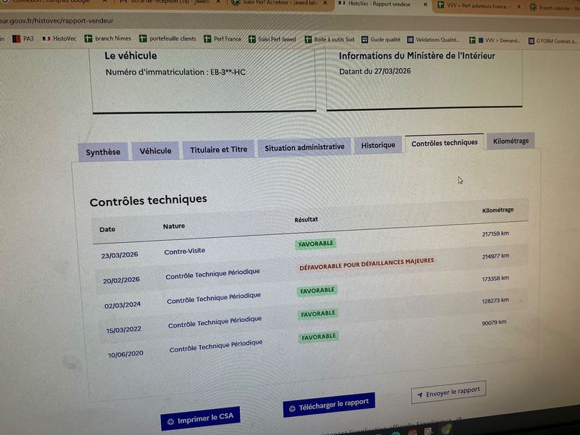
Task: Click the Le véhicule heading
Action: click(x=130, y=56)
